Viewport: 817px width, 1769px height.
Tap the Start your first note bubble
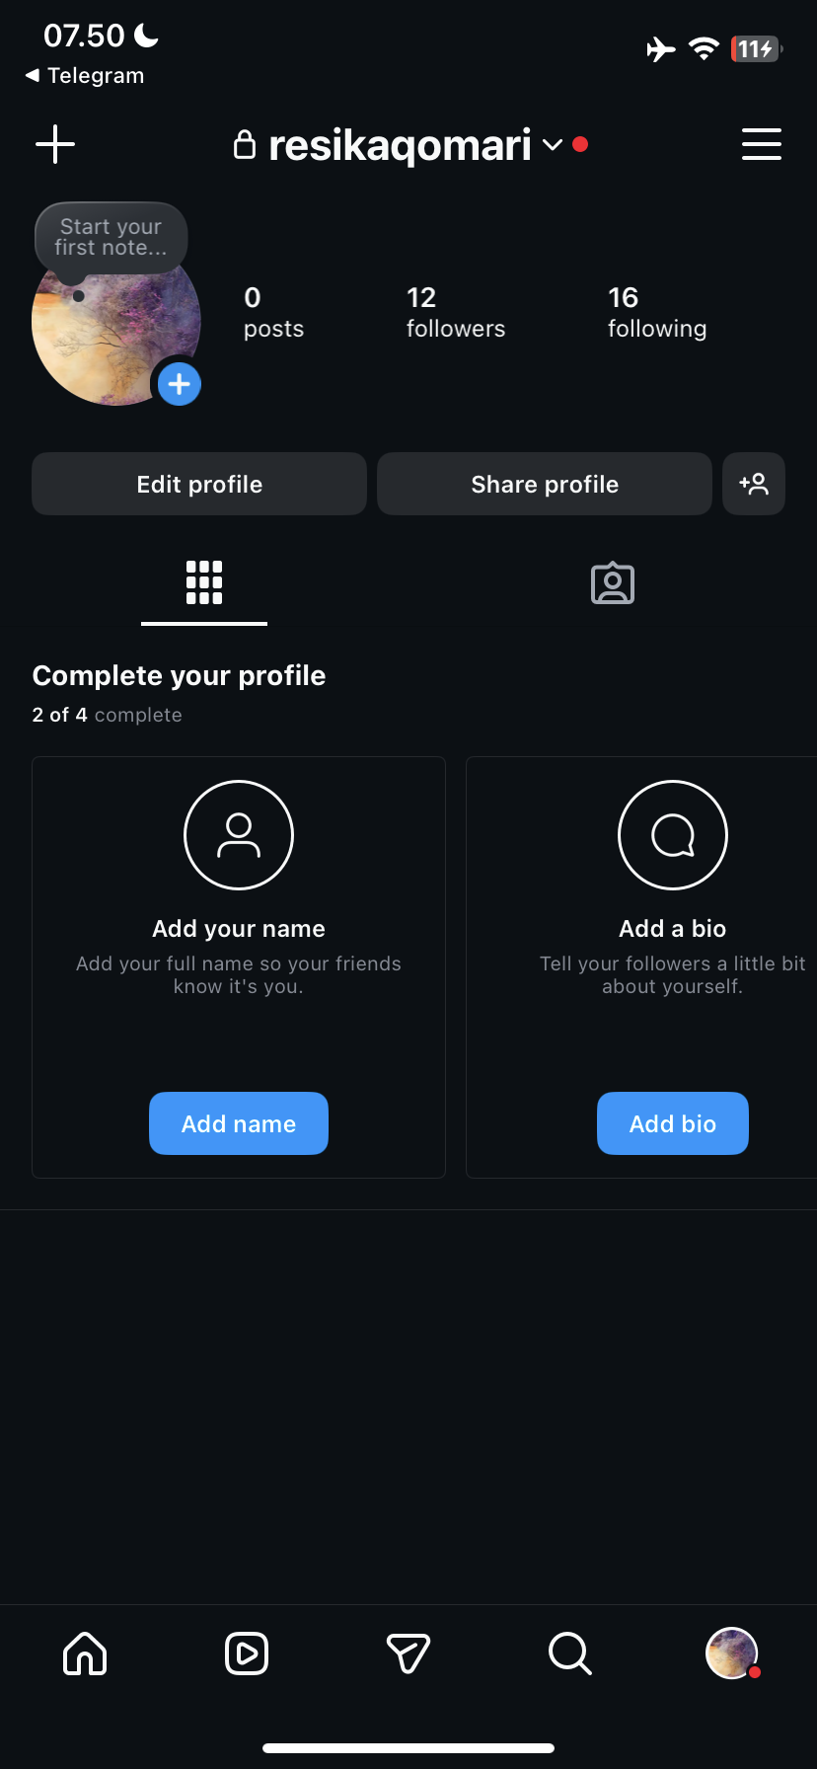click(x=111, y=238)
